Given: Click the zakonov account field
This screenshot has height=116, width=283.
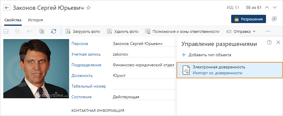Looking at the screenshot, I should coord(144,54).
